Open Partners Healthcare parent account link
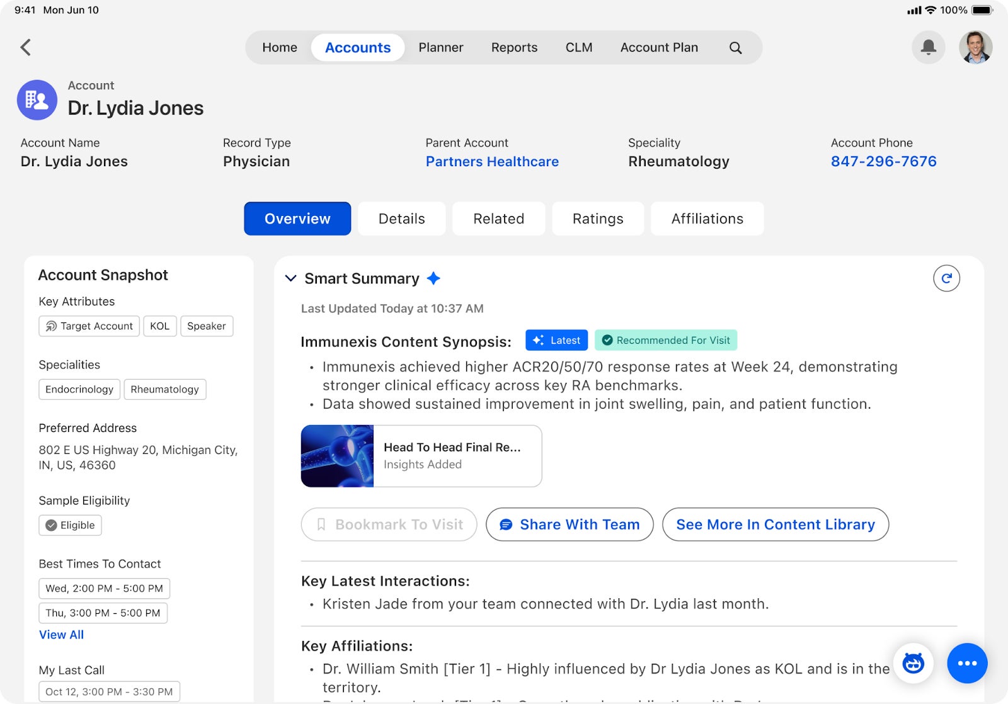 click(x=492, y=162)
